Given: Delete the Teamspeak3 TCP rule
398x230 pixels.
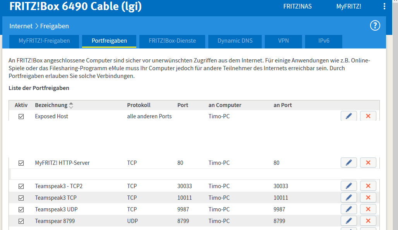Looking at the screenshot, I should coord(368,198).
